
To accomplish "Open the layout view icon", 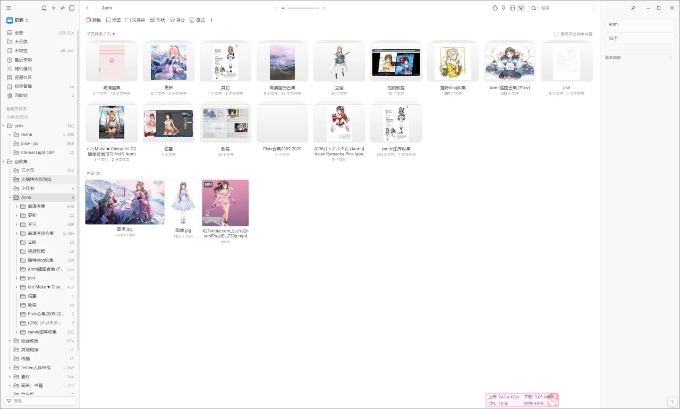I will coord(512,8).
